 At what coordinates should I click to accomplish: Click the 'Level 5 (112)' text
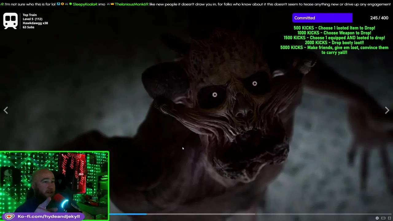click(32, 19)
